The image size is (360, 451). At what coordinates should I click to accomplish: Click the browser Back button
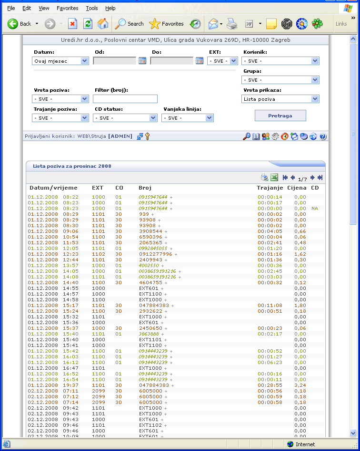point(20,24)
